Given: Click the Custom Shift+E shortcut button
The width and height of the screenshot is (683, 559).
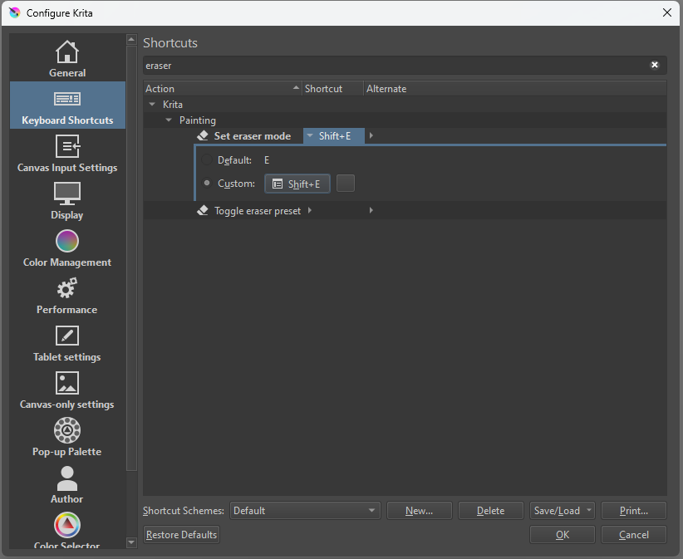Looking at the screenshot, I should coord(297,184).
